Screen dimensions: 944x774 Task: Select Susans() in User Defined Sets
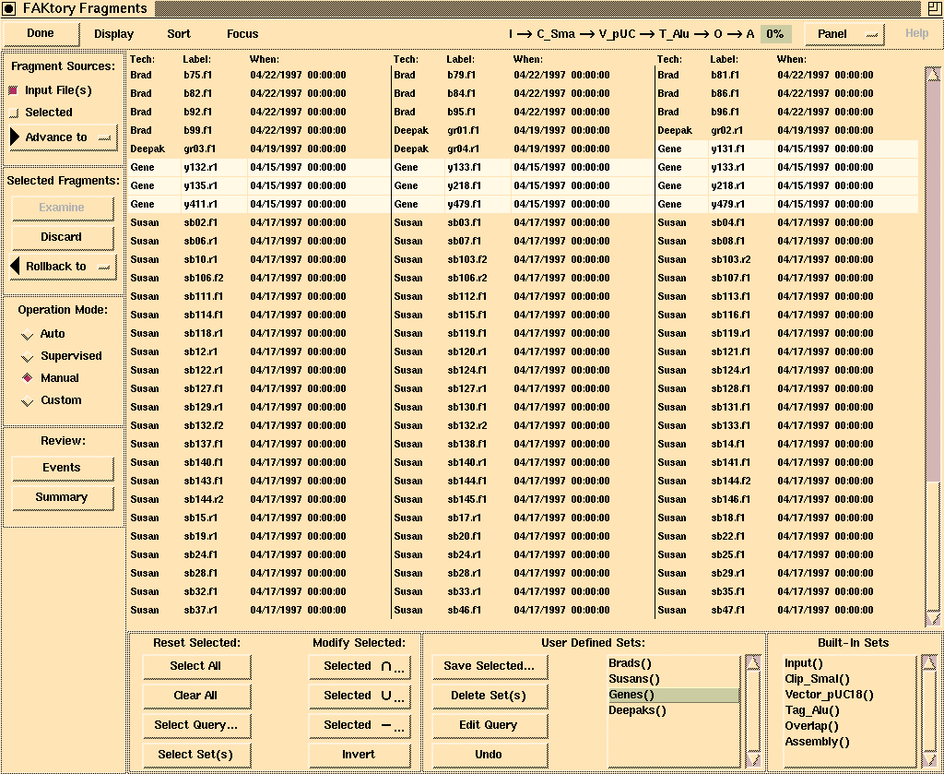click(634, 680)
